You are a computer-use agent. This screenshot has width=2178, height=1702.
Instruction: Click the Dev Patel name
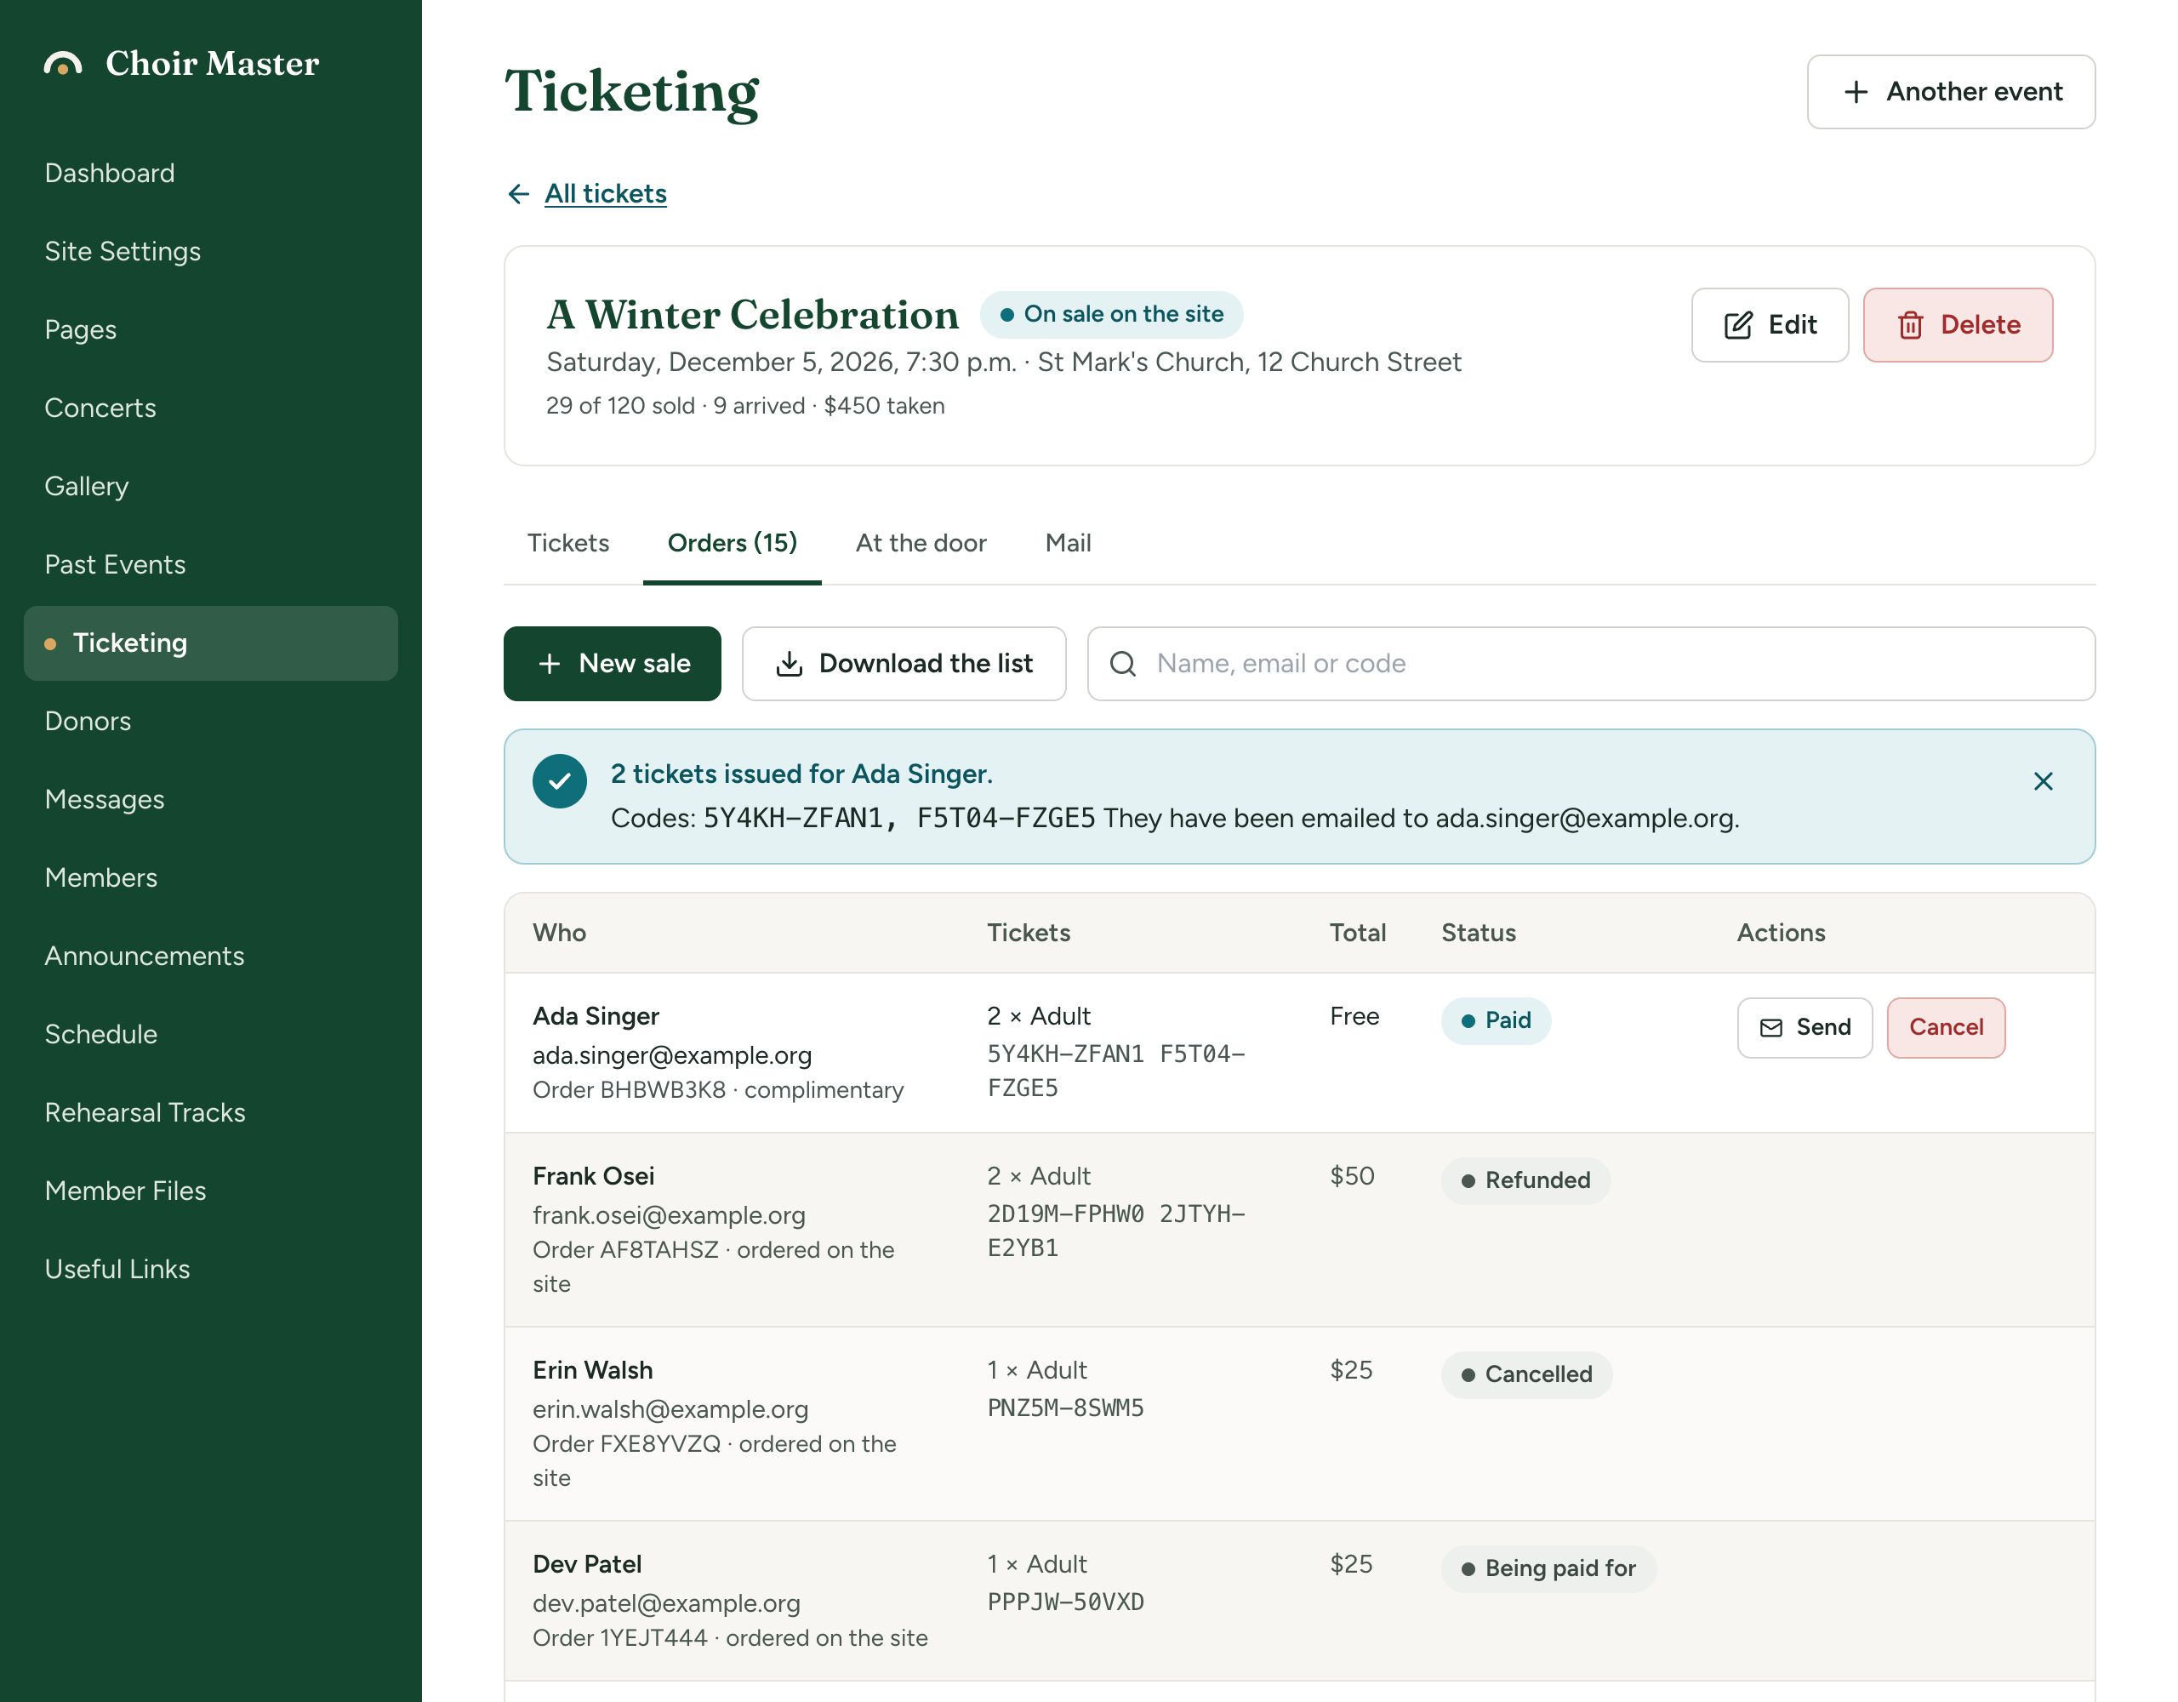(586, 1564)
